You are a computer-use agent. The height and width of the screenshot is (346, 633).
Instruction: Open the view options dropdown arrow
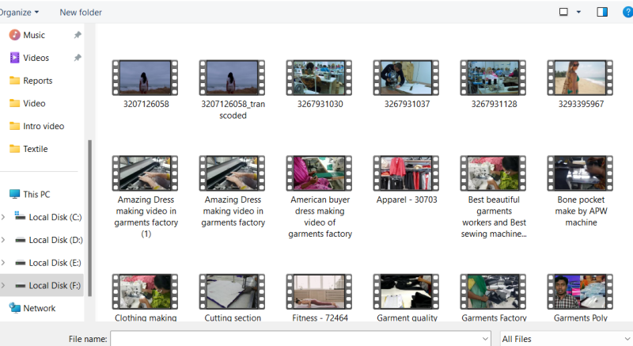(578, 12)
